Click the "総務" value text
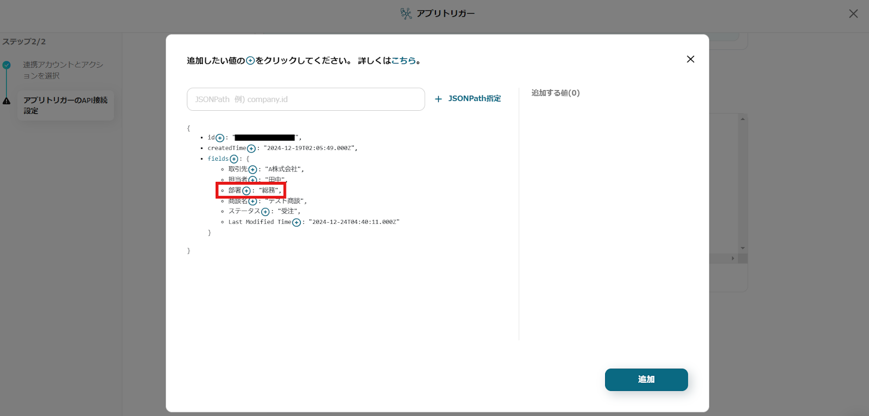Screen dimensions: 869x416 point(269,191)
